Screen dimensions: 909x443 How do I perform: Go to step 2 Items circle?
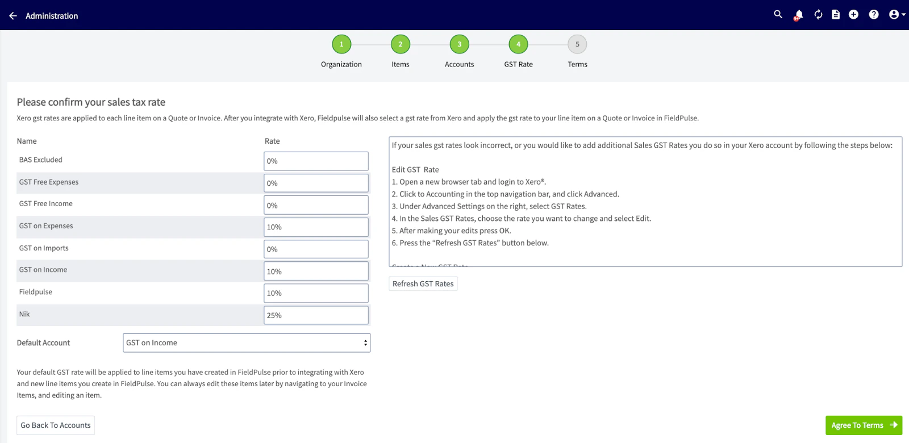(x=401, y=44)
